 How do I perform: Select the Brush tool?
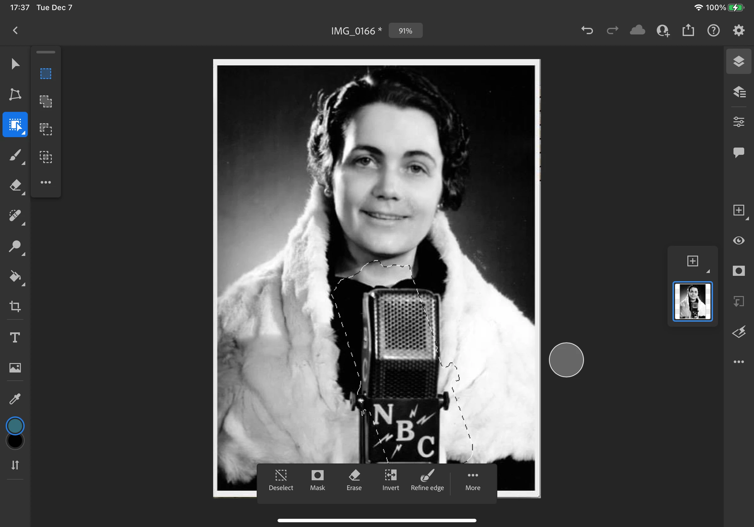pos(15,155)
